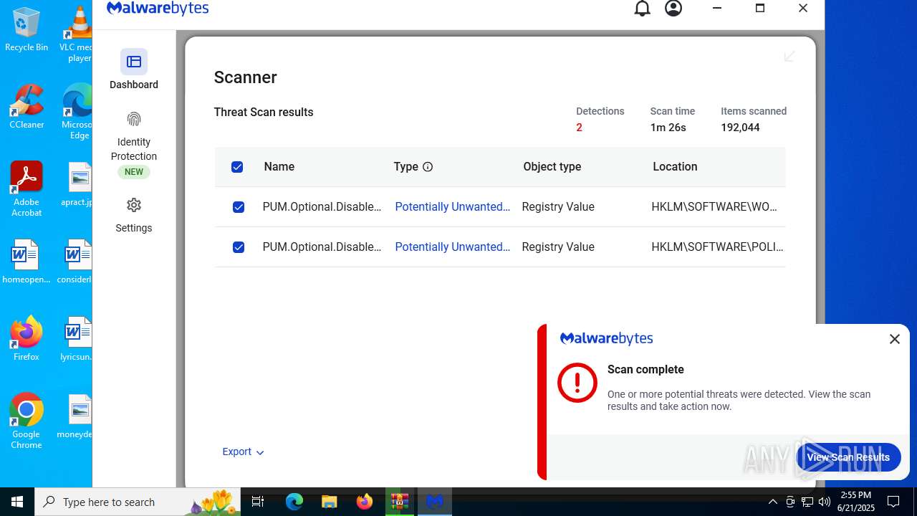Open taskbar clock showing 2:55 PM
This screenshot has width=917, height=516.
pos(855,502)
